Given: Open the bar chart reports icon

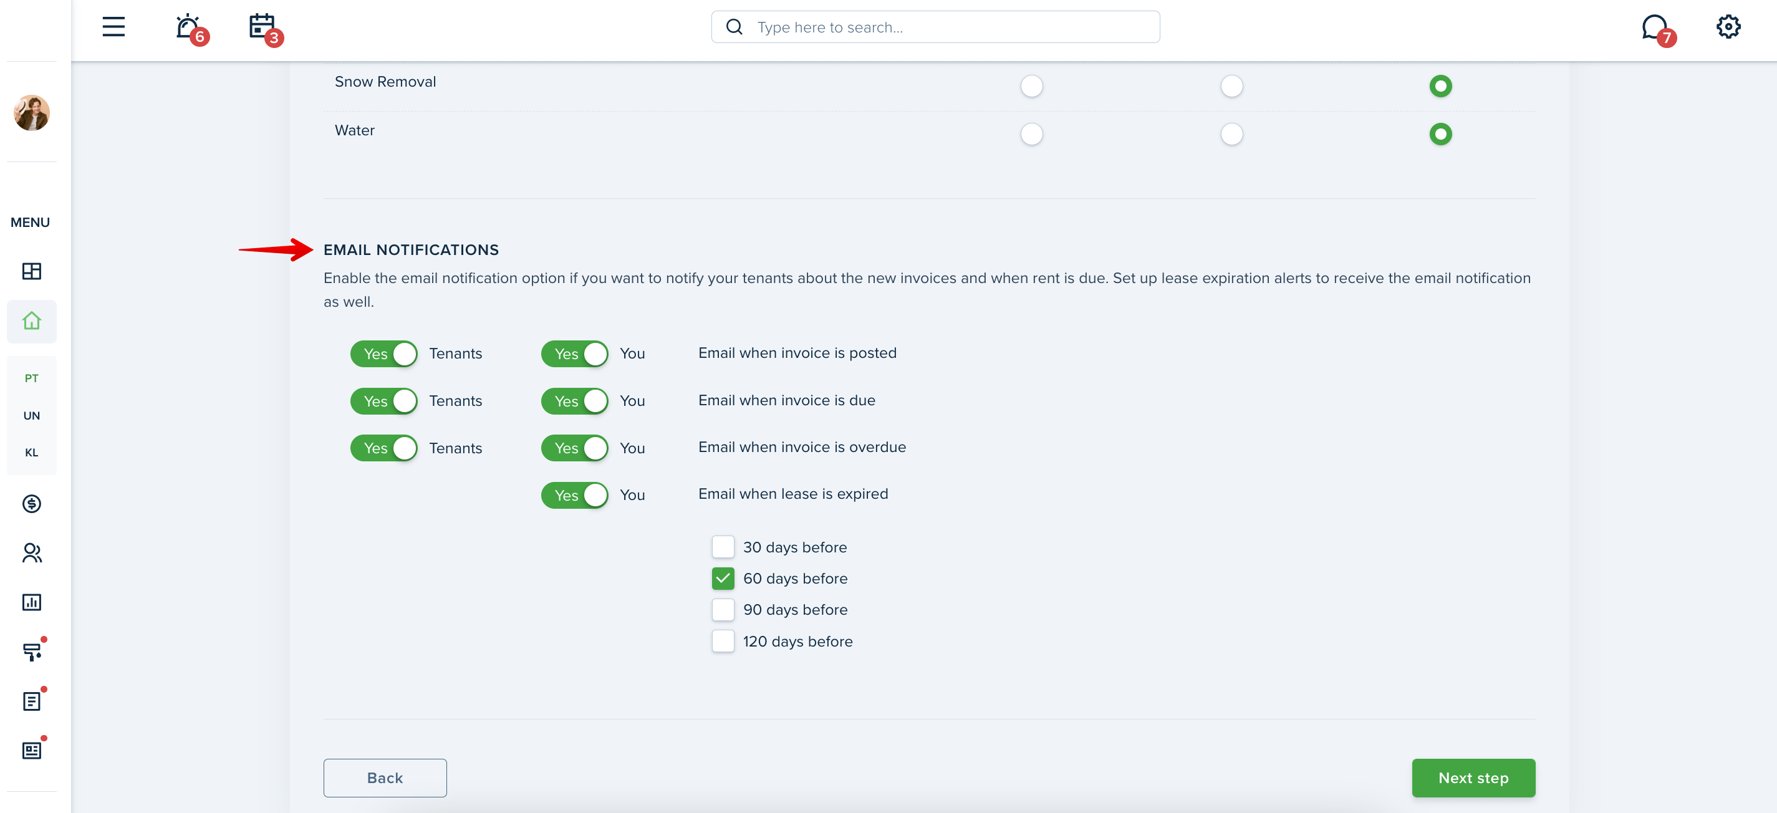Looking at the screenshot, I should coord(32,602).
